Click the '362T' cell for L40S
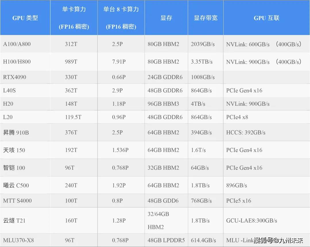The width and height of the screenshot is (310, 247). coord(71,90)
